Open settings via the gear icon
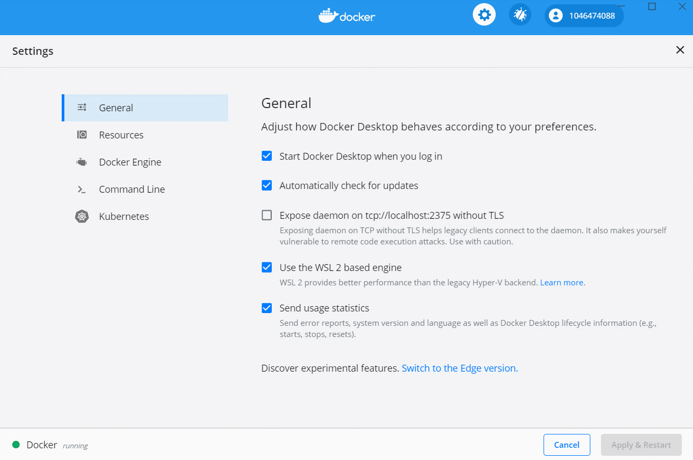Image resolution: width=693 pixels, height=460 pixels. tap(484, 15)
